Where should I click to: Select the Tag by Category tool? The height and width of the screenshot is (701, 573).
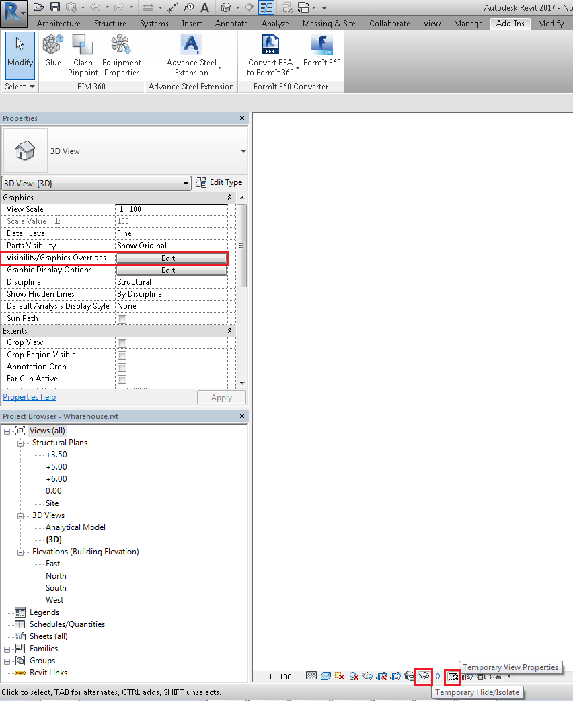[x=189, y=7]
